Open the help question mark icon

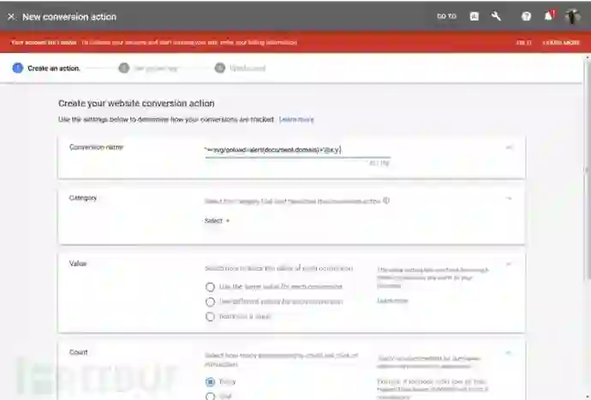[x=526, y=16]
